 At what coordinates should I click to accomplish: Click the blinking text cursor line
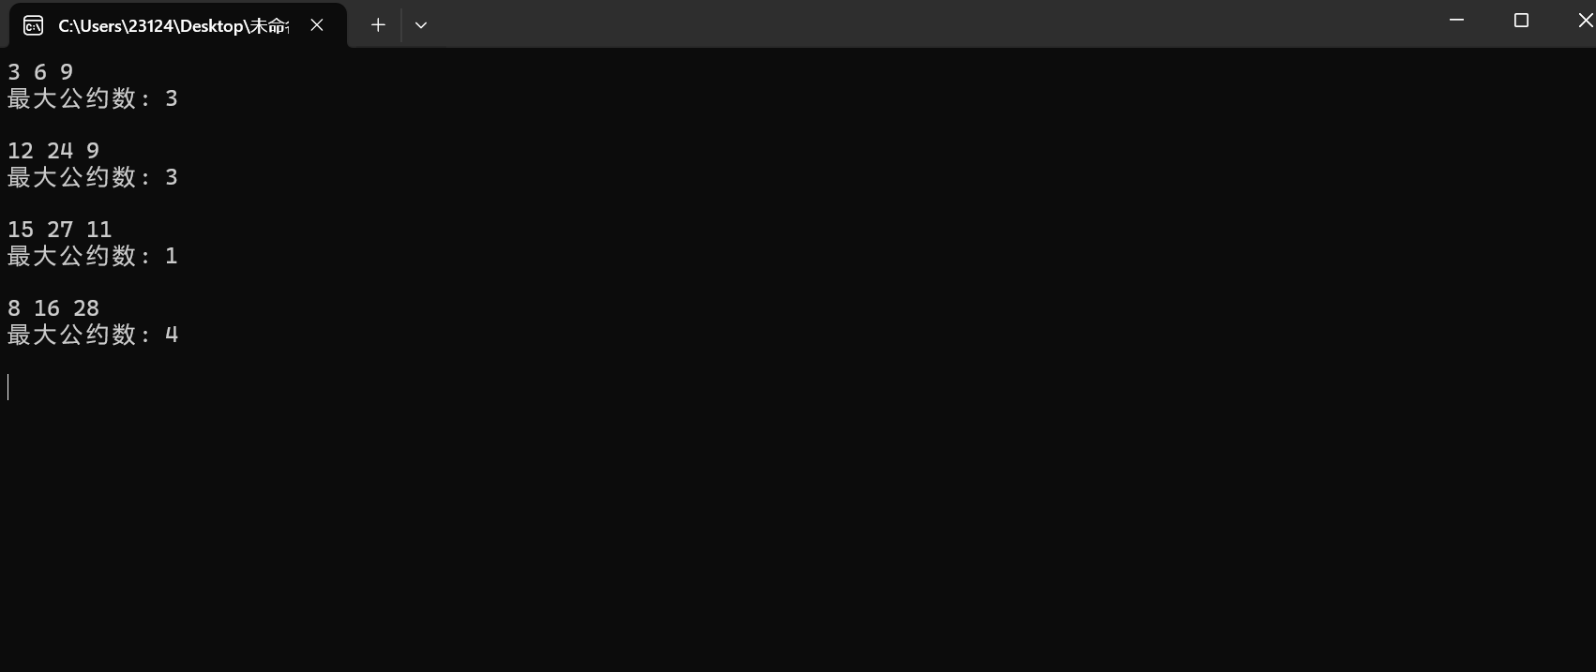coord(8,387)
